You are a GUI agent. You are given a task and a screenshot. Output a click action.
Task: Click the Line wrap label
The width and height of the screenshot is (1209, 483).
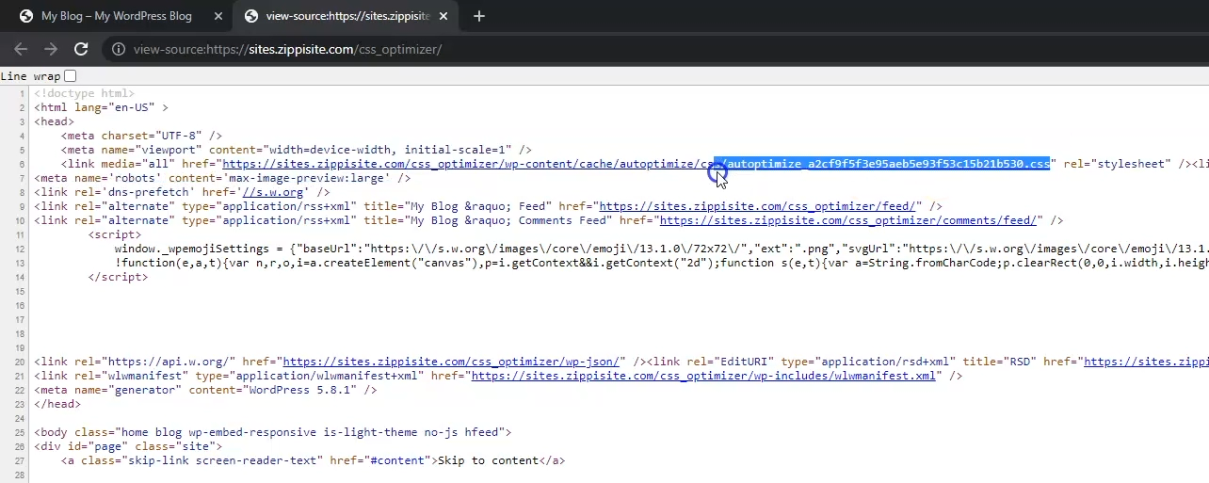click(x=30, y=76)
